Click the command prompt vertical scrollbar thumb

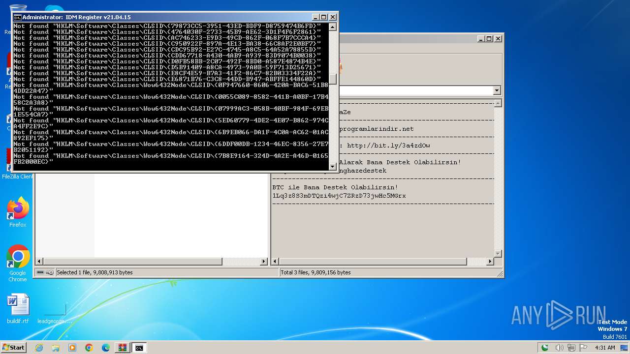pyautogui.click(x=333, y=79)
